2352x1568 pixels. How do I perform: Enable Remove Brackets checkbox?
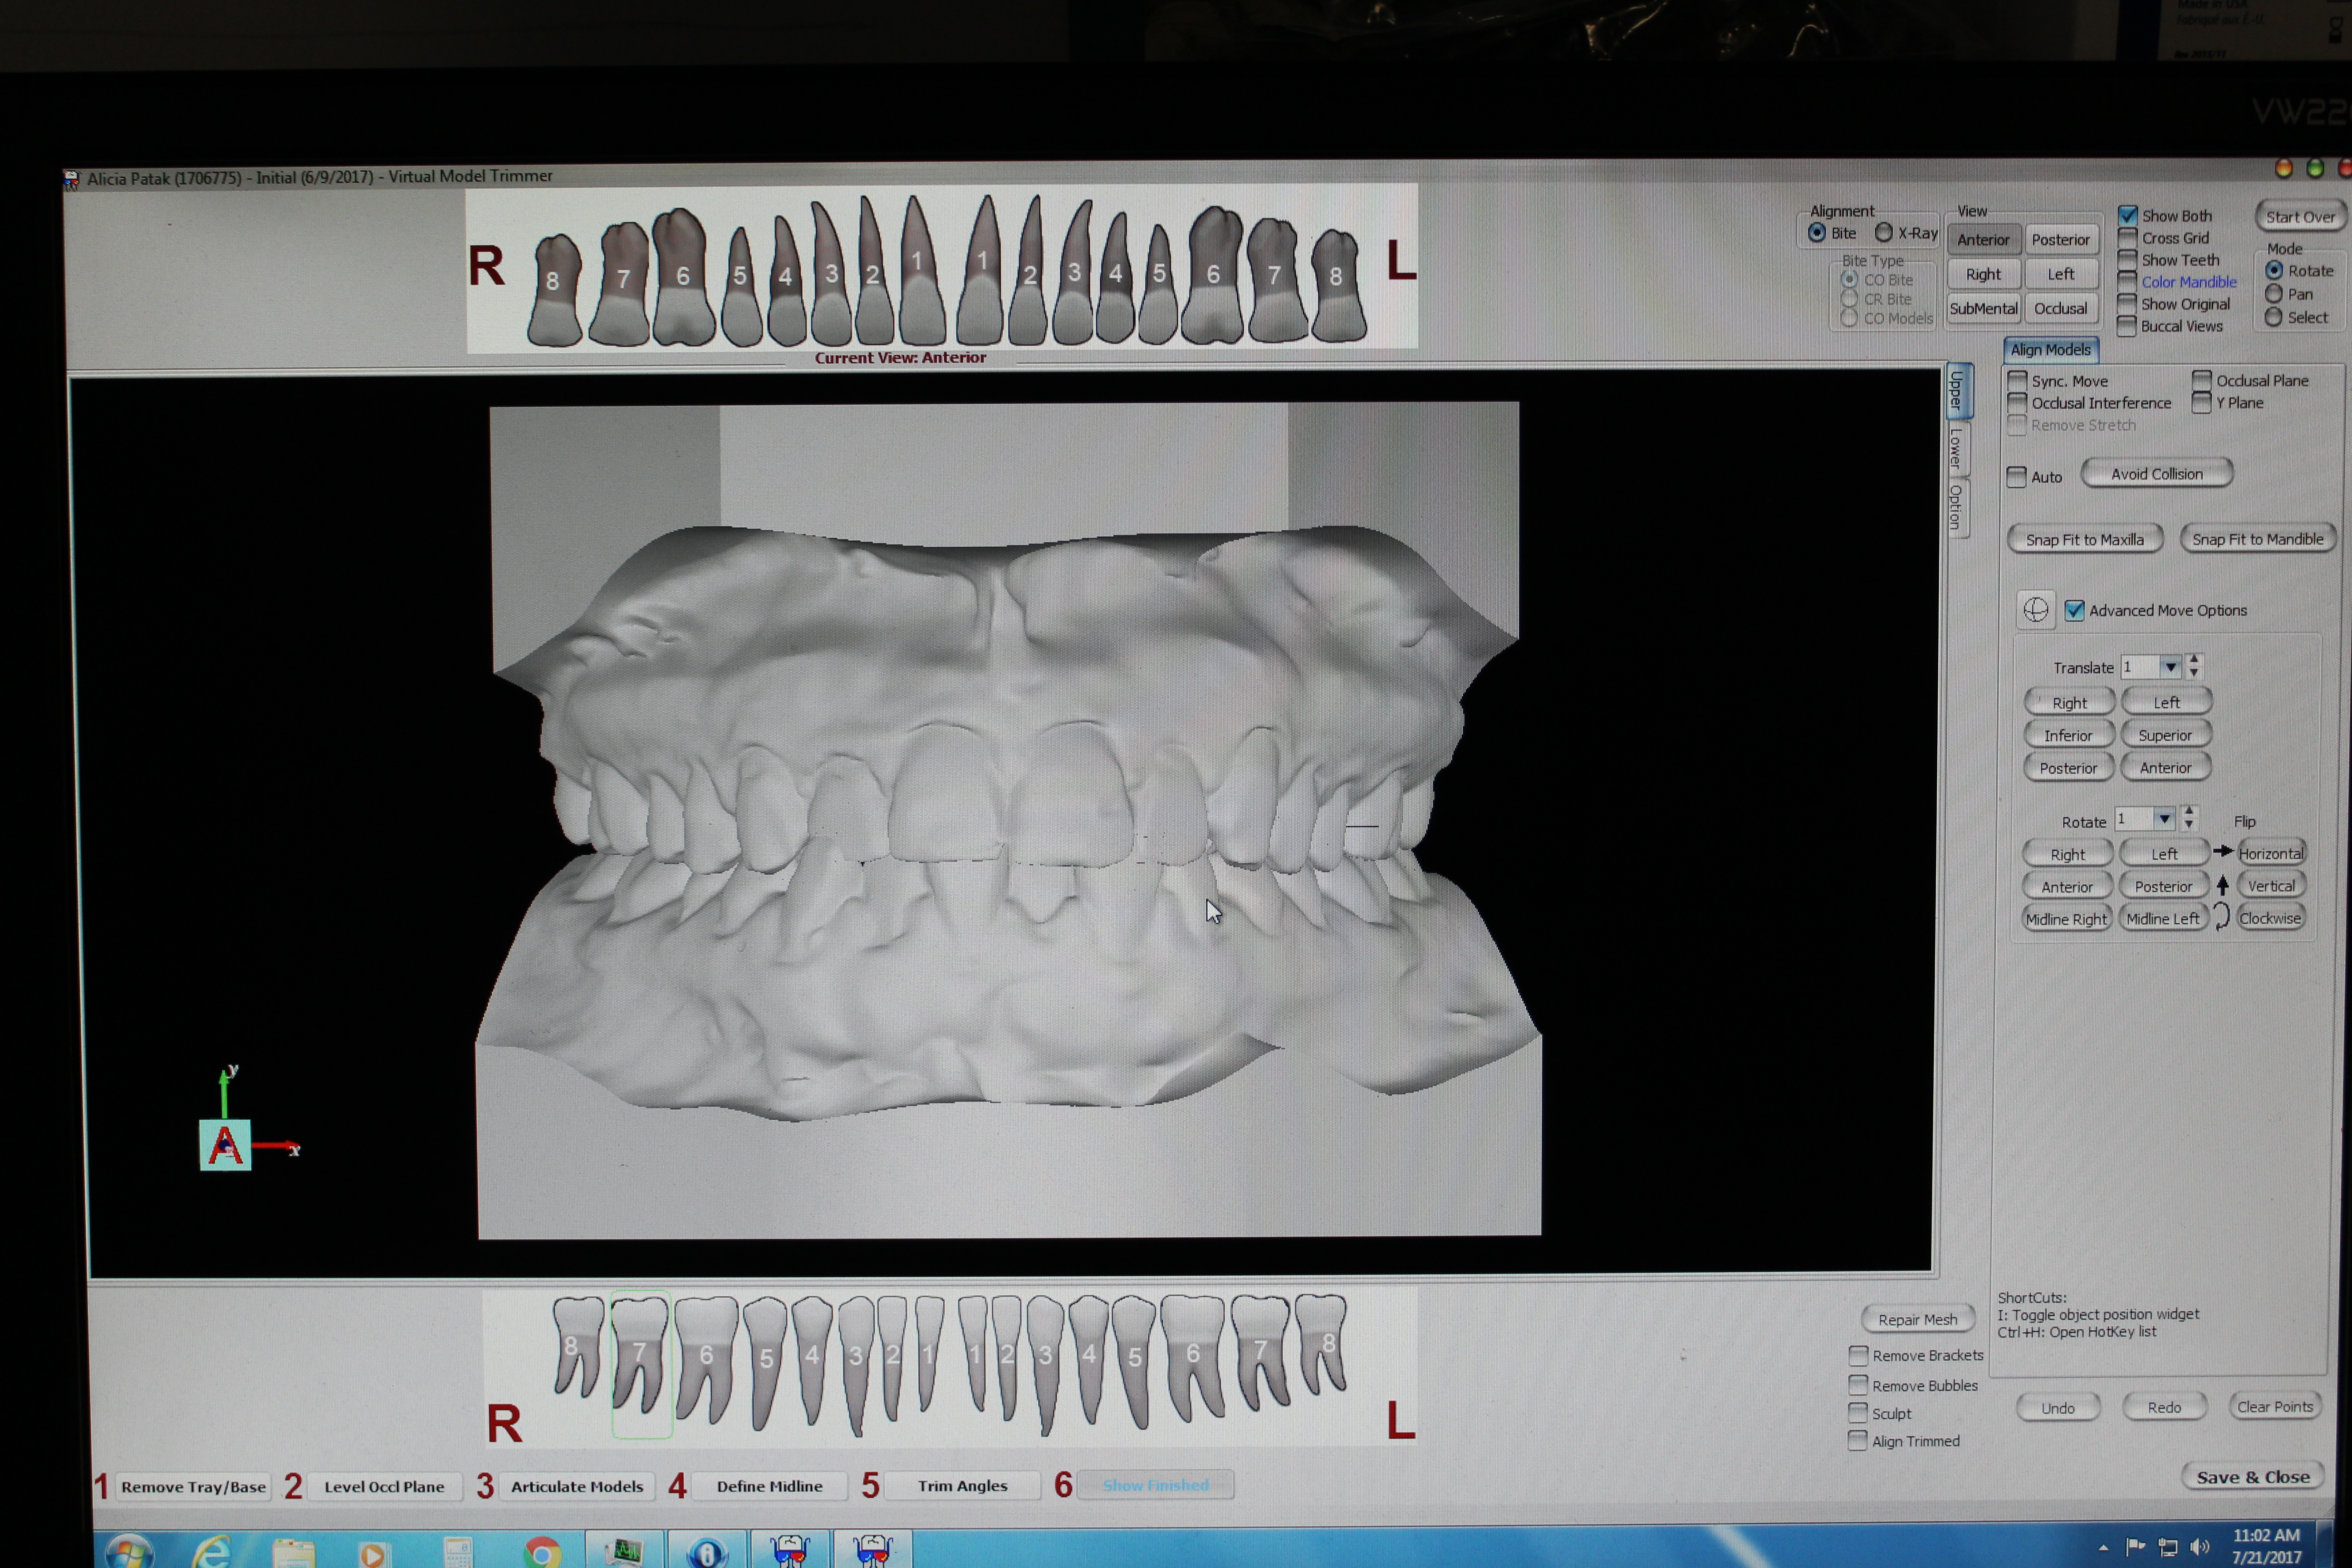point(1858,1355)
